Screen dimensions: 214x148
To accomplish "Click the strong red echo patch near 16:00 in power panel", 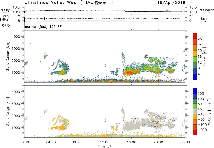I will 128,72.
